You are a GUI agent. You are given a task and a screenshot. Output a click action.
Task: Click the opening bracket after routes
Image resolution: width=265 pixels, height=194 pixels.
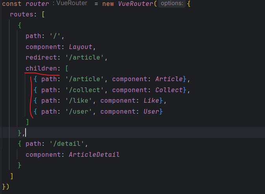(x=43, y=15)
